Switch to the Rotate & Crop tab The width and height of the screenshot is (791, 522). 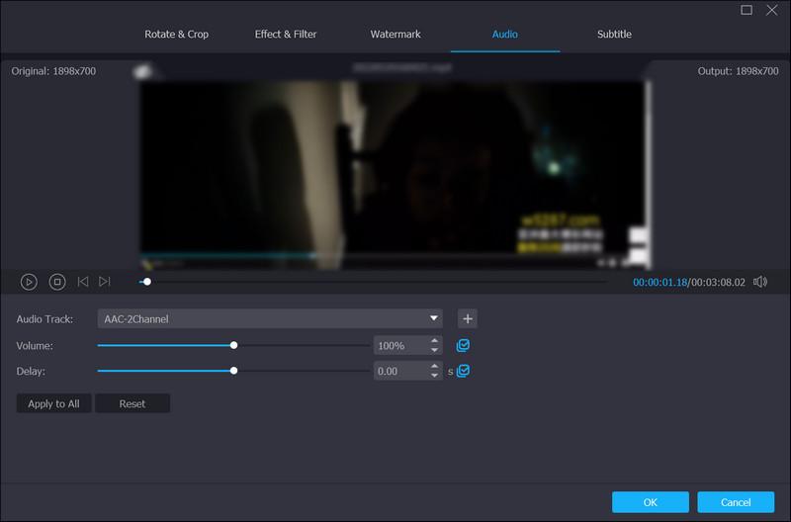tap(177, 35)
